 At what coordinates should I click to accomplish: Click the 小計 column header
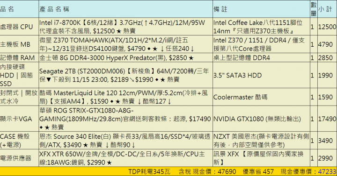coord(325,9)
